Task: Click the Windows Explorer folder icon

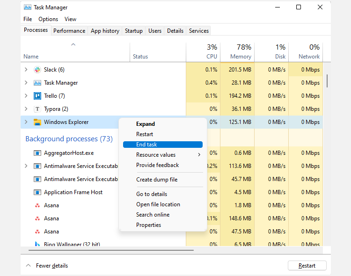Action: point(37,122)
